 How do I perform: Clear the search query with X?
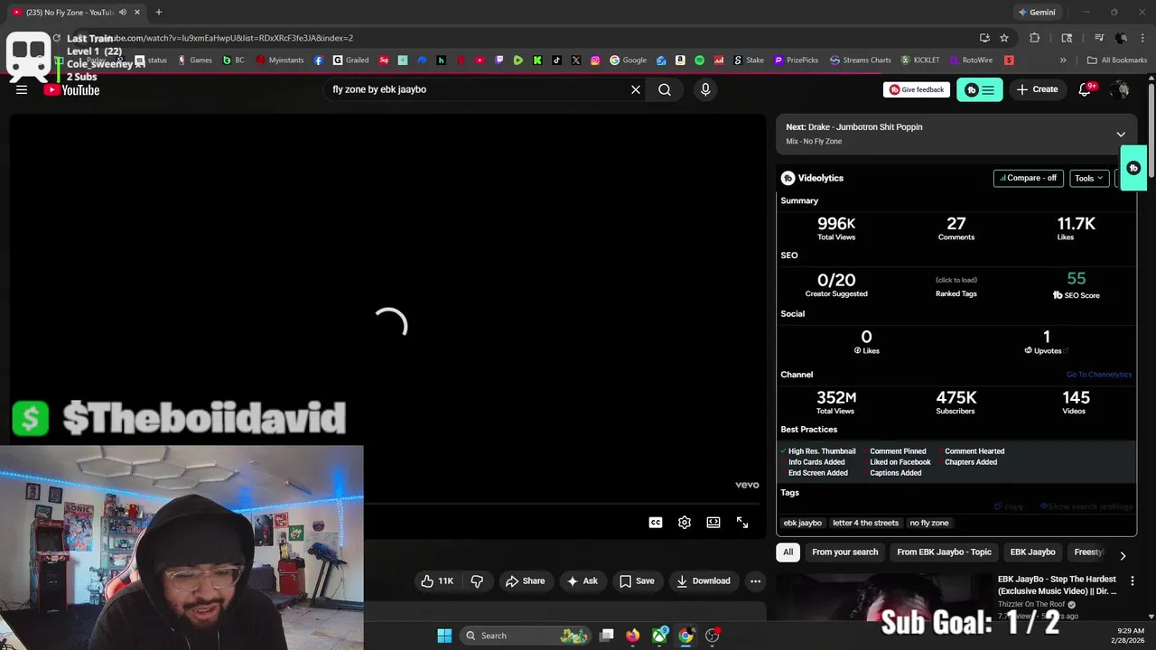tap(636, 89)
